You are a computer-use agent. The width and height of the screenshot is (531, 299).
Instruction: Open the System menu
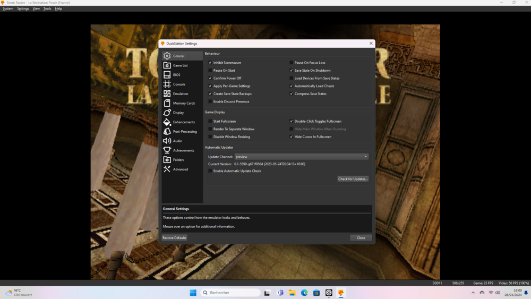[x=8, y=8]
